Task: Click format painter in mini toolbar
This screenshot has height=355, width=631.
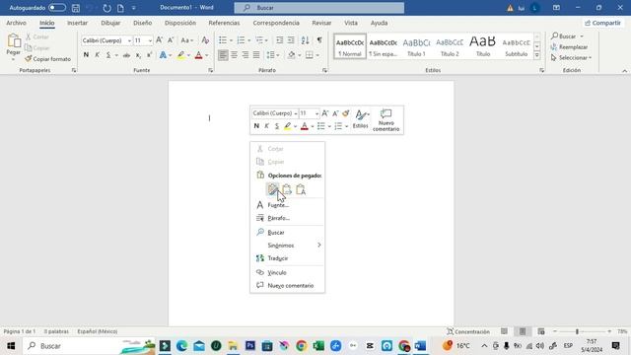Action: coord(346,113)
